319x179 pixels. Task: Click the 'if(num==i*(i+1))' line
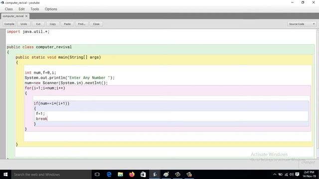tap(51, 103)
